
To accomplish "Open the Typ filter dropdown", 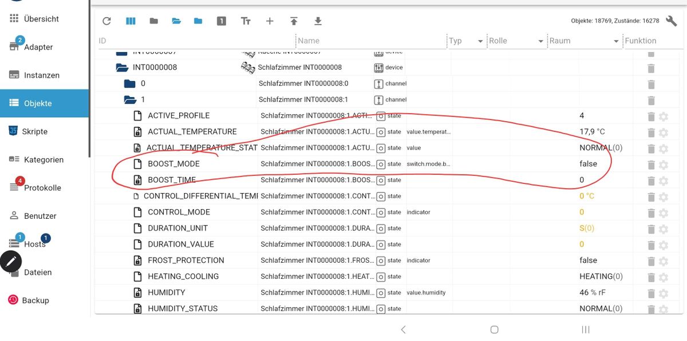I will [480, 41].
